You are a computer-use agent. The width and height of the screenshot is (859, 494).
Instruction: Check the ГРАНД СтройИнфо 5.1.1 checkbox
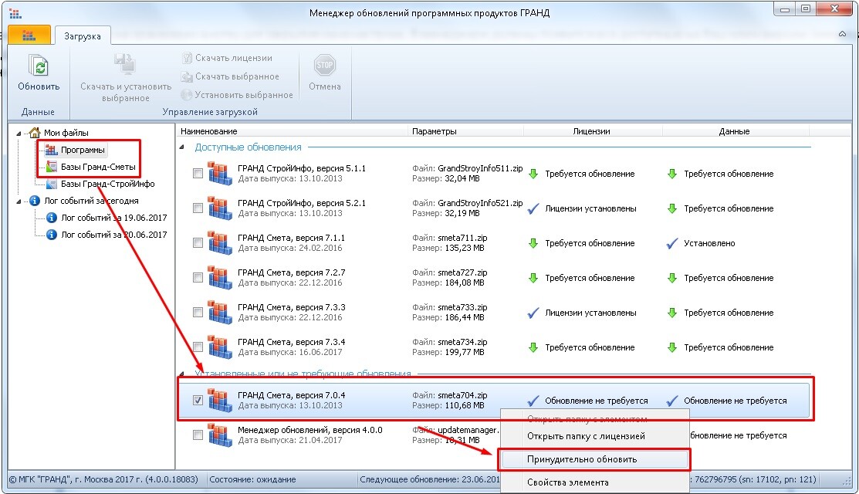[x=198, y=174]
